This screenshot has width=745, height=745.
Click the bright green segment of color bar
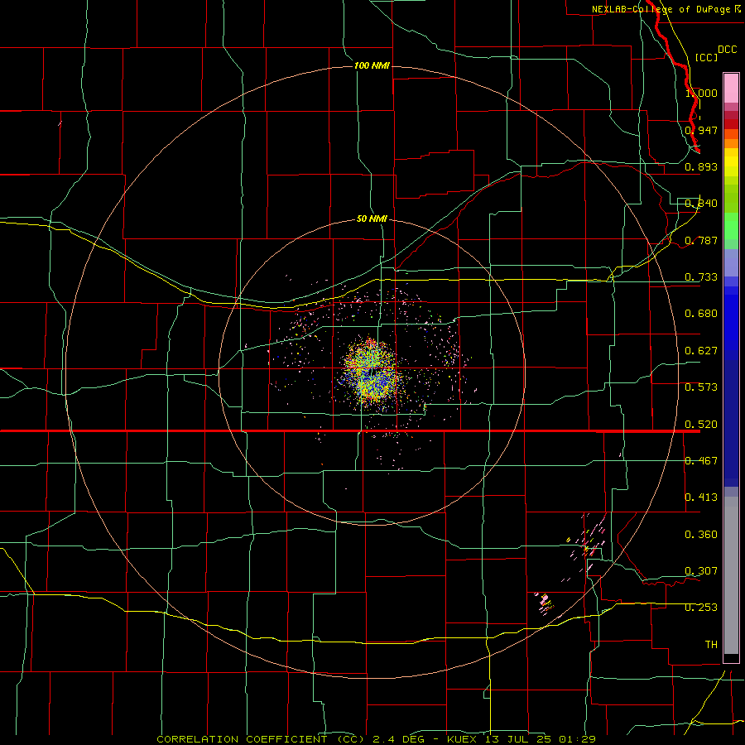point(731,226)
